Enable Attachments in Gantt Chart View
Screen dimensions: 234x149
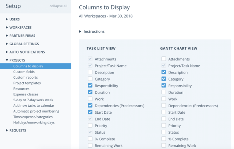click(x=164, y=59)
